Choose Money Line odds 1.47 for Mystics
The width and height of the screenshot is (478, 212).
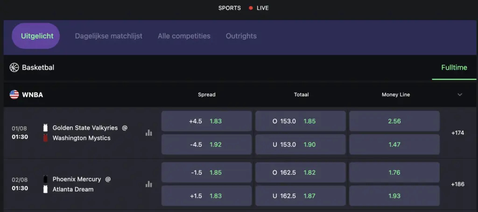tap(394, 145)
